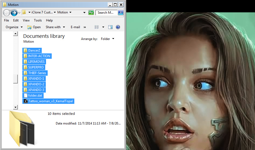Select the iClone 7 Cust... breadcrumb
This screenshot has width=255, height=150.
click(42, 12)
